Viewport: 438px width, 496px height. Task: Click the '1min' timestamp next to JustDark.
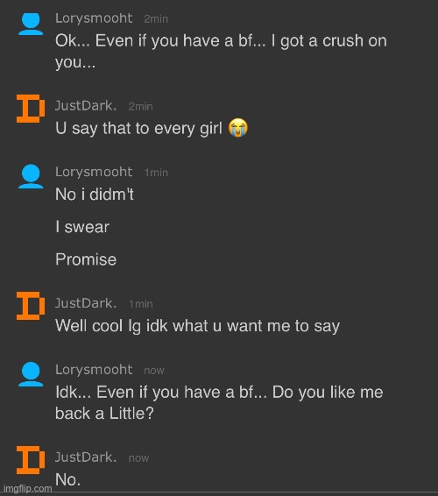click(141, 304)
